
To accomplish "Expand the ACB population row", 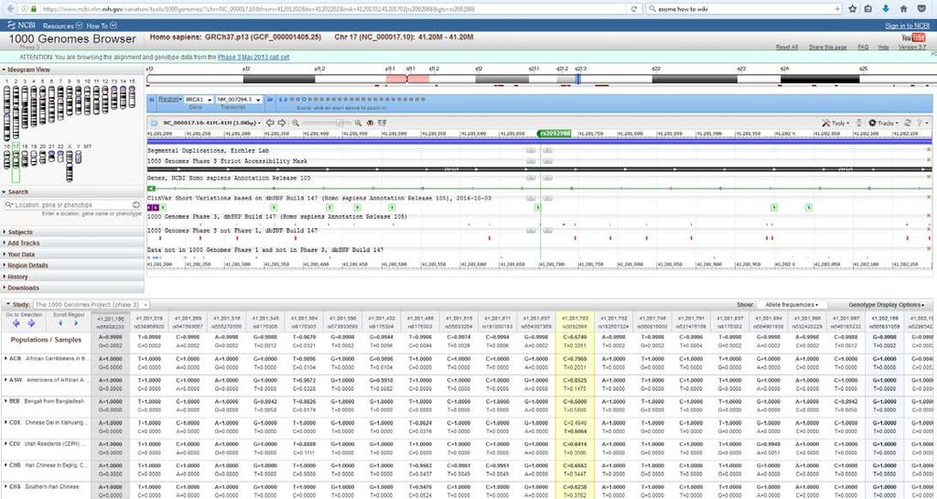I will (x=6, y=358).
